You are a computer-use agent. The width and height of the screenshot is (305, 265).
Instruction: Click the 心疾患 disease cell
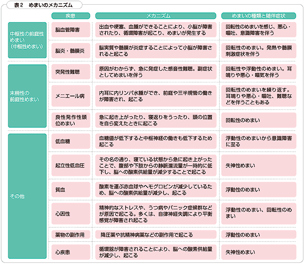coord(70,252)
